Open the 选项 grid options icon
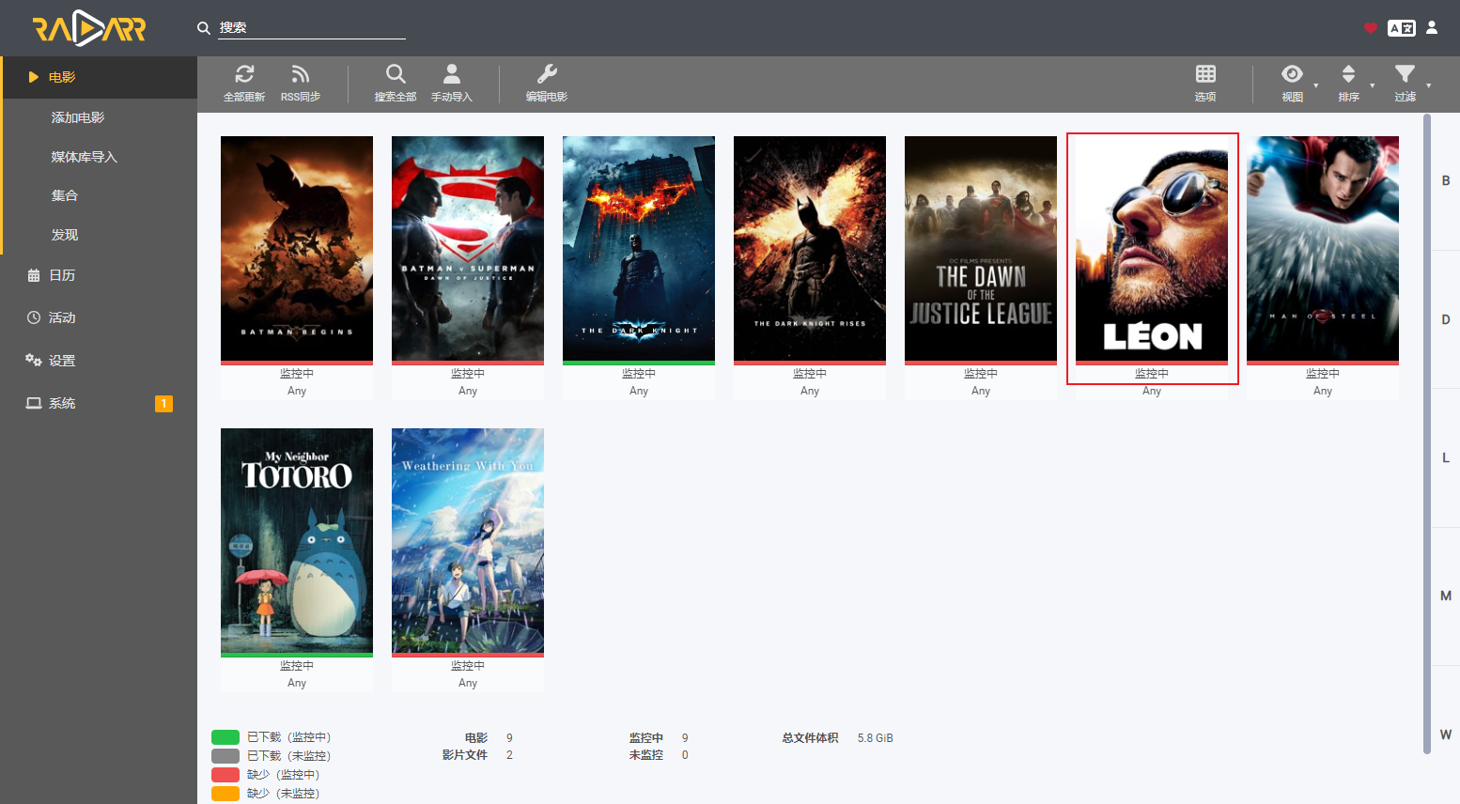This screenshot has width=1460, height=804. click(x=1205, y=74)
